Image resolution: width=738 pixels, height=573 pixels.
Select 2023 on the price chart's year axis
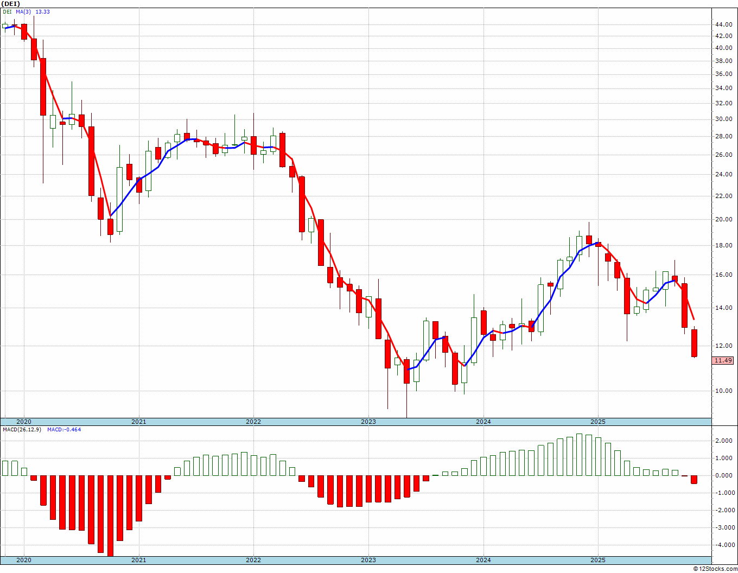coord(368,422)
